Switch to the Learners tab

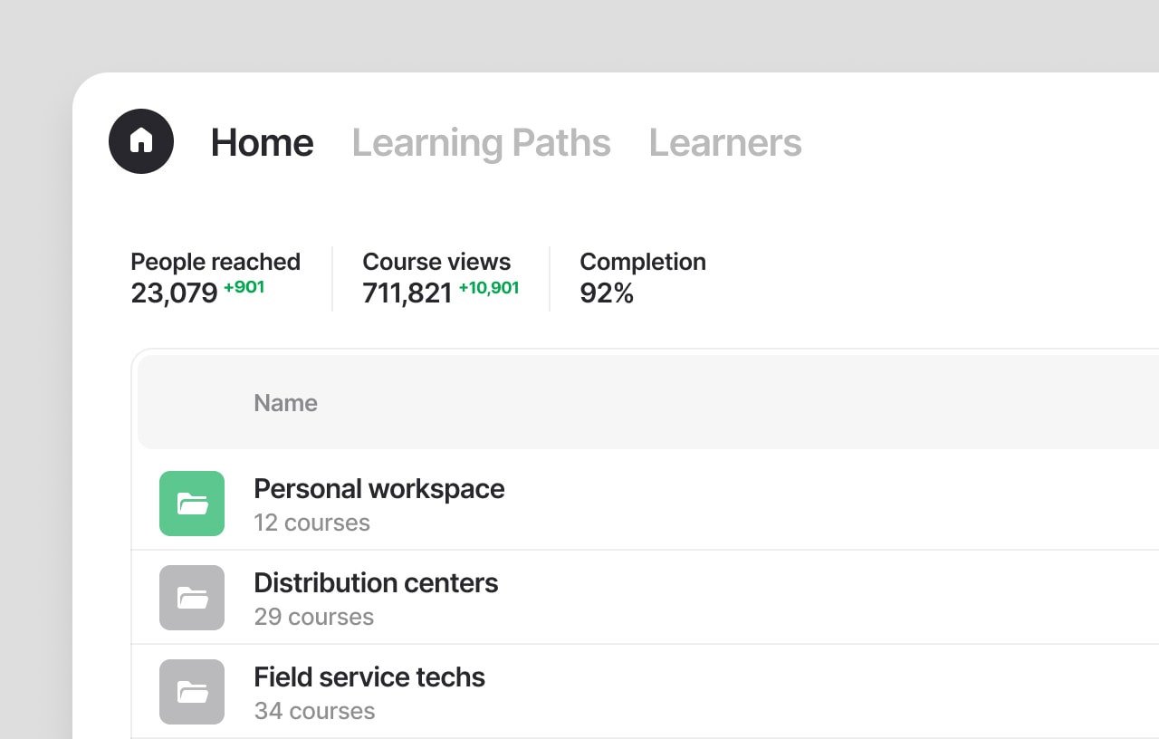tap(725, 143)
